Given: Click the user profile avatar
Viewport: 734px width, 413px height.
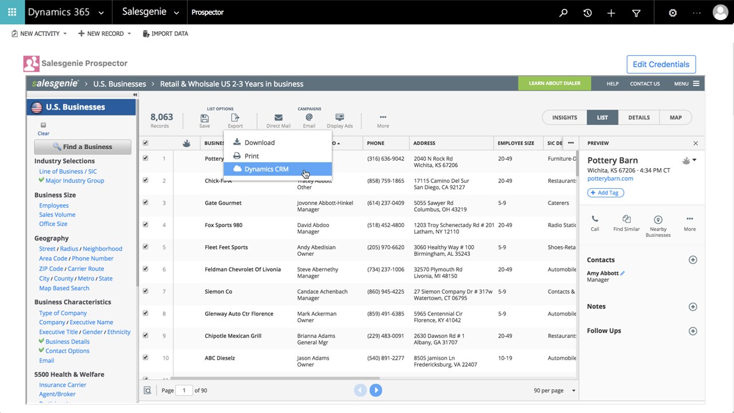Looking at the screenshot, I should (x=720, y=12).
